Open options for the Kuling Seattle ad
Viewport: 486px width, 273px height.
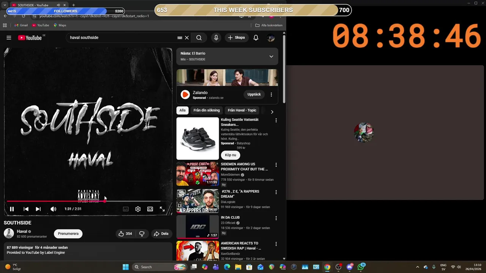[276, 120]
